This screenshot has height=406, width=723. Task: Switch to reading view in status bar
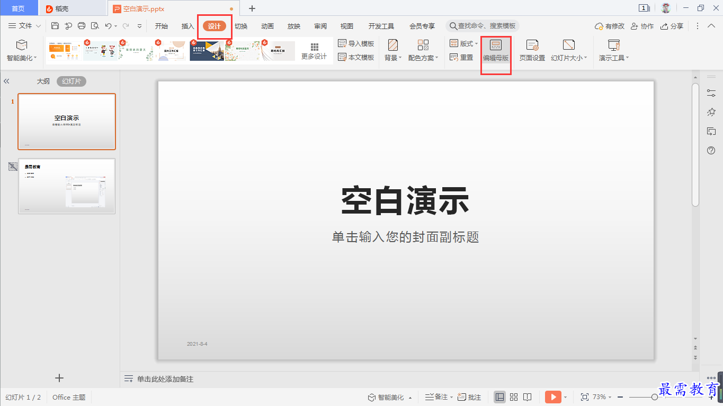tap(528, 397)
